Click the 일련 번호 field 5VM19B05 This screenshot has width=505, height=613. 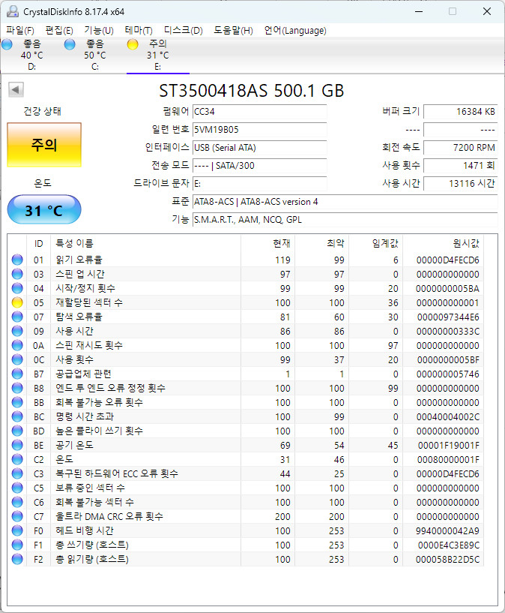coord(259,129)
